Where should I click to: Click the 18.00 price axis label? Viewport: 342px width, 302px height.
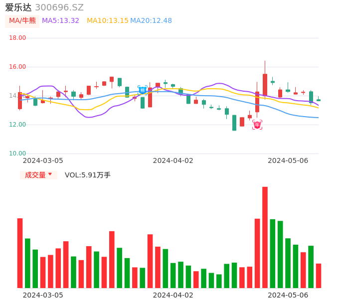point(17,38)
